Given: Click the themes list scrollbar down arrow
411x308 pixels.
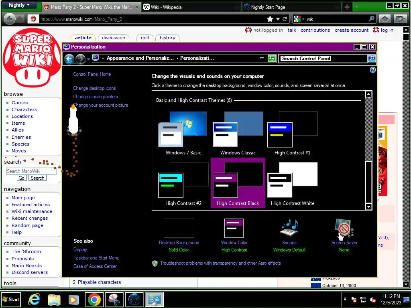Looking at the screenshot, I should pyautogui.click(x=368, y=207).
